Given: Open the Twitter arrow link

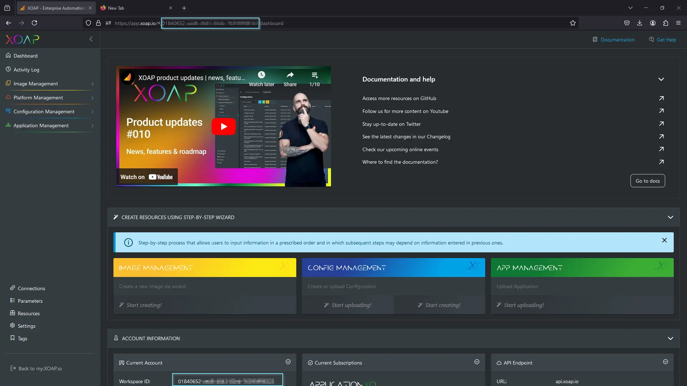Looking at the screenshot, I should [661, 124].
